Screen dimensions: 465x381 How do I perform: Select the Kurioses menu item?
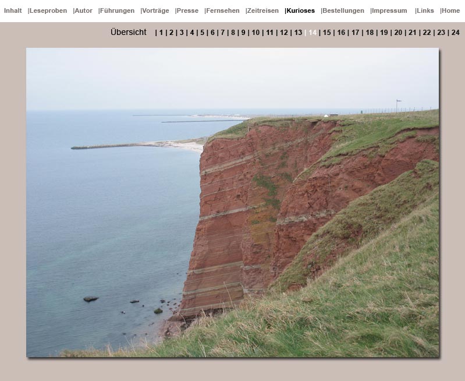click(300, 10)
